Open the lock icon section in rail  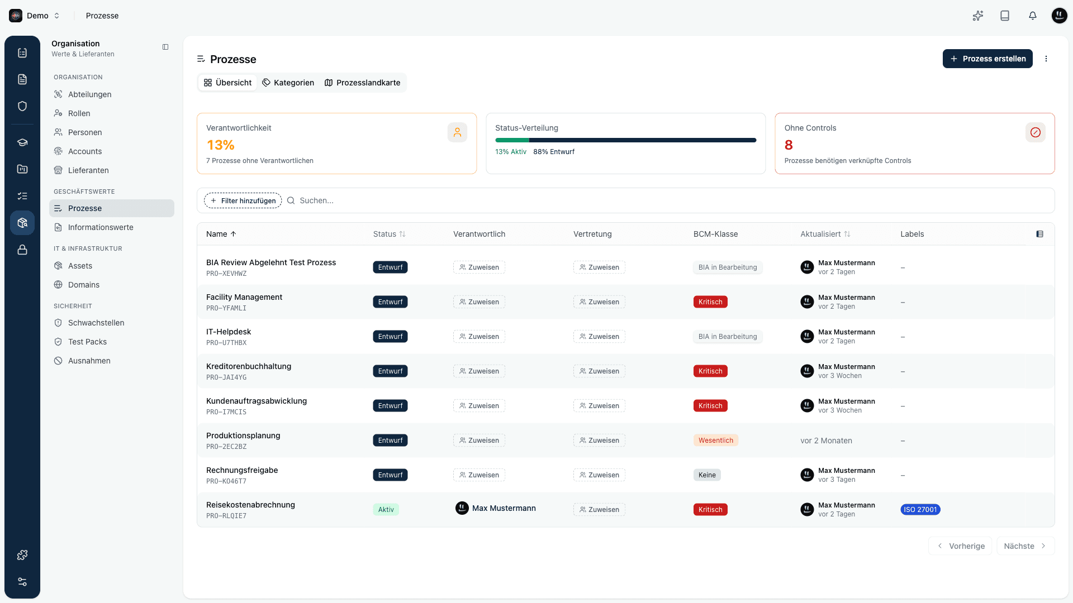(x=22, y=250)
